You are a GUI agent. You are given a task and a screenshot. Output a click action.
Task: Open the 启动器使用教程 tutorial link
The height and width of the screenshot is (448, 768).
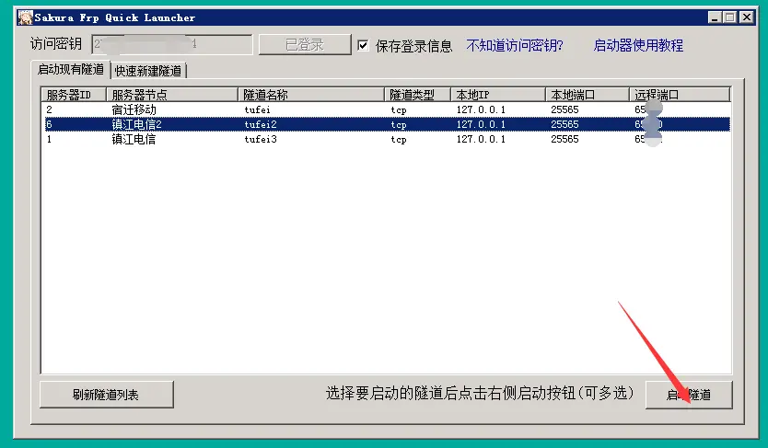tap(638, 45)
